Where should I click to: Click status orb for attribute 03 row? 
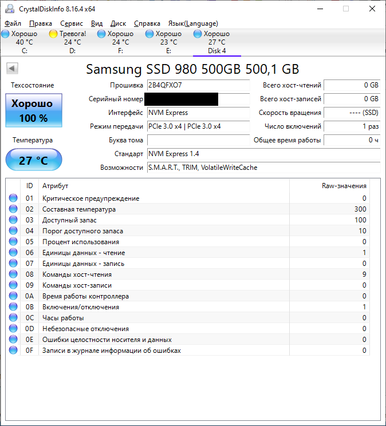(x=13, y=220)
